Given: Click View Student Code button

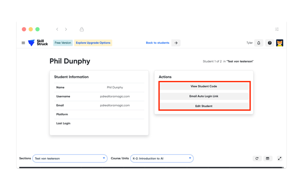Looking at the screenshot, I should click(x=204, y=86).
